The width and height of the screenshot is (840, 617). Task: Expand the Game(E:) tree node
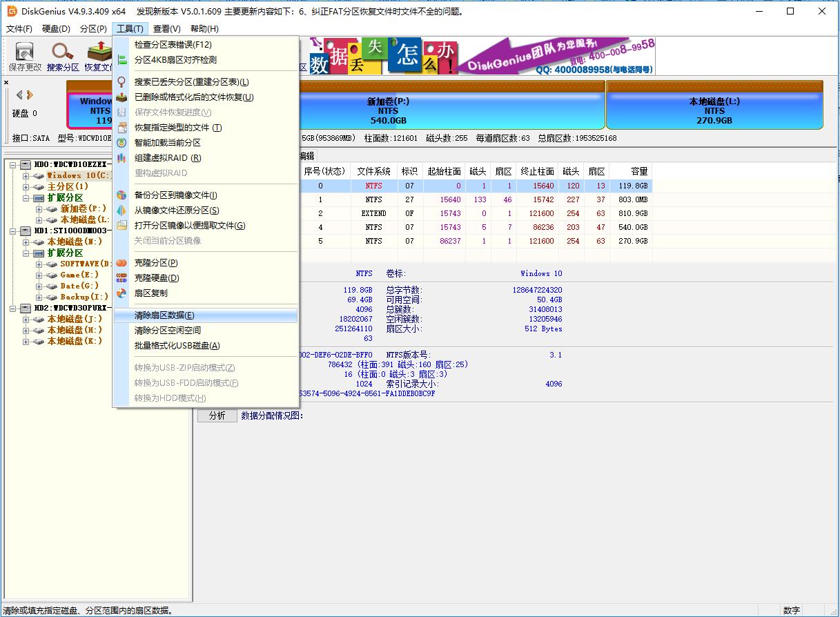tap(39, 275)
